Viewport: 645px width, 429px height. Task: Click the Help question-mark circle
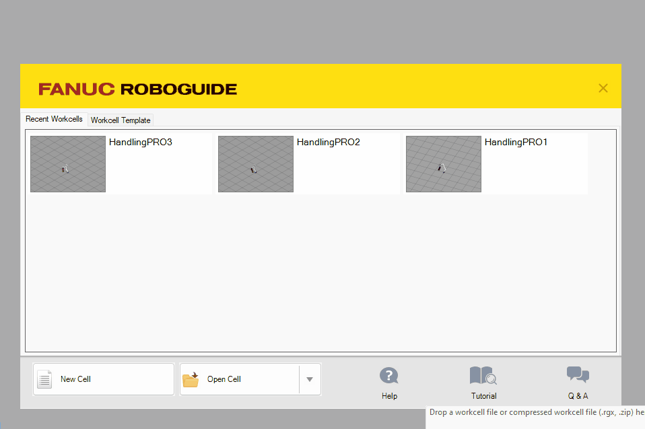point(389,375)
